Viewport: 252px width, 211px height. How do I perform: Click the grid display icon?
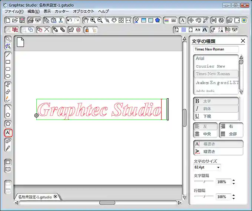coord(183,30)
